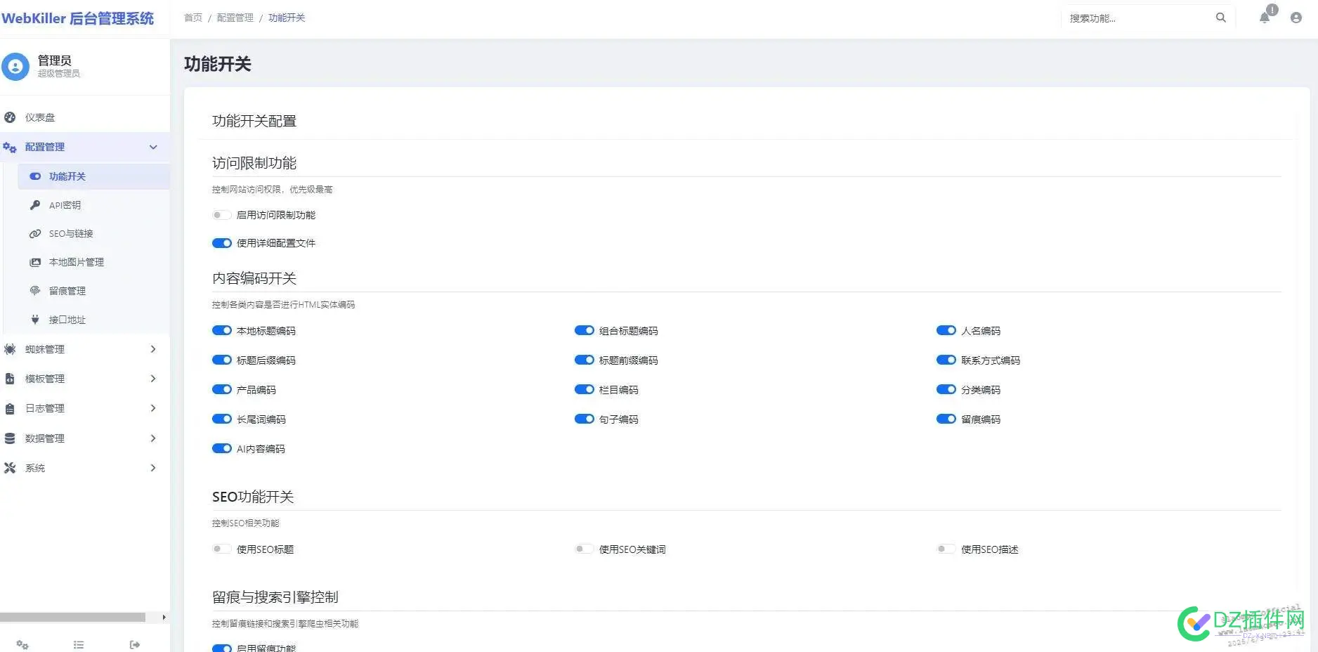Toggle the 句子编码 switch
The image size is (1318, 652).
(585, 419)
